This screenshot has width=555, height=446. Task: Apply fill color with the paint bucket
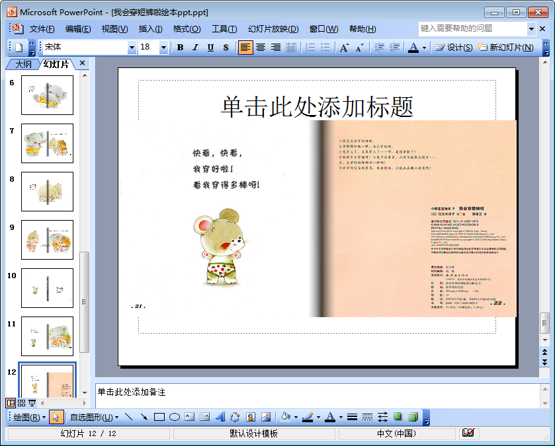[285, 417]
